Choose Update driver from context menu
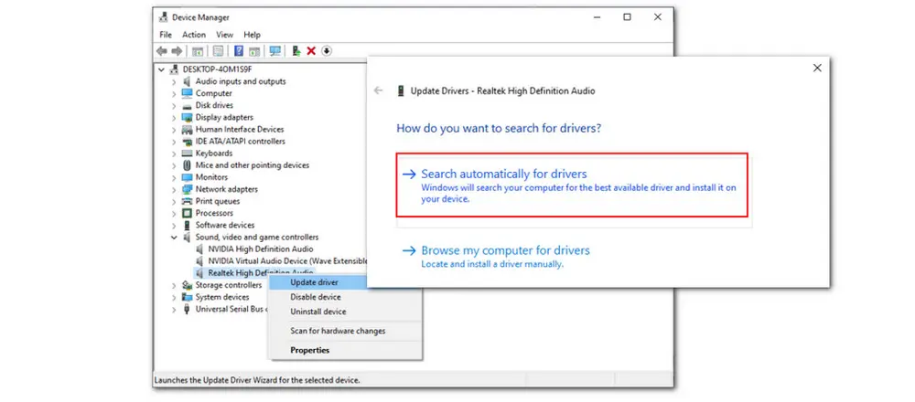 click(x=314, y=282)
